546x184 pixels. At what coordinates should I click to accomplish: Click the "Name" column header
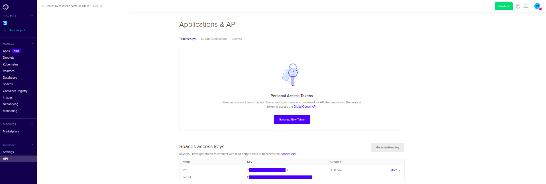186,162
